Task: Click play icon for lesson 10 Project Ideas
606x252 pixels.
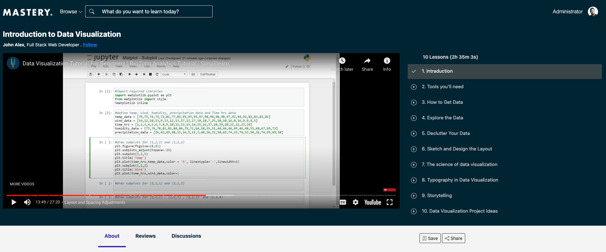Action: [414, 211]
